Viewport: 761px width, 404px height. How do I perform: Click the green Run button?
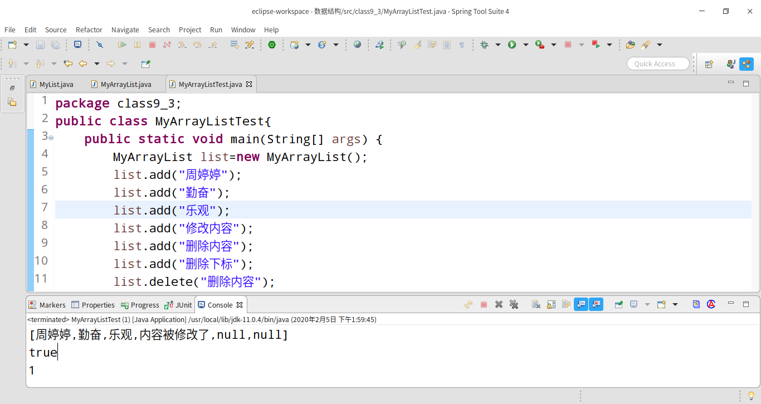point(512,45)
